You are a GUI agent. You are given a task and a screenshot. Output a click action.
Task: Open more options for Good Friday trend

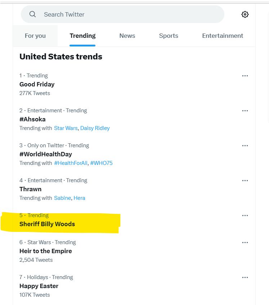coord(245,76)
